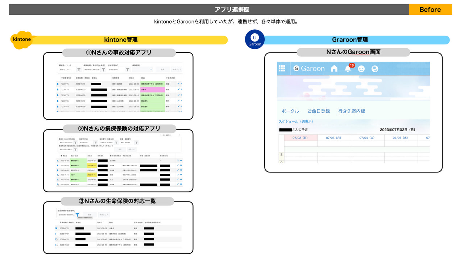Image resolution: width=464 pixels, height=260 pixels.
Task: Click the filter icon beside 事故受付NO field
Action: click(x=96, y=143)
